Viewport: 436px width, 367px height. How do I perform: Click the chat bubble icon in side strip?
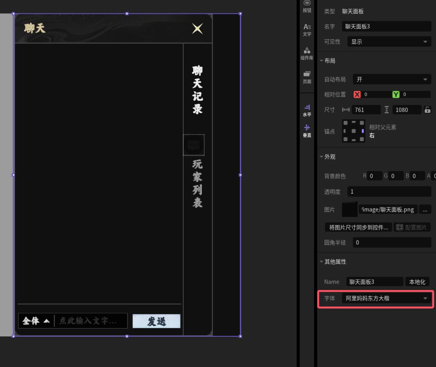coord(194,145)
